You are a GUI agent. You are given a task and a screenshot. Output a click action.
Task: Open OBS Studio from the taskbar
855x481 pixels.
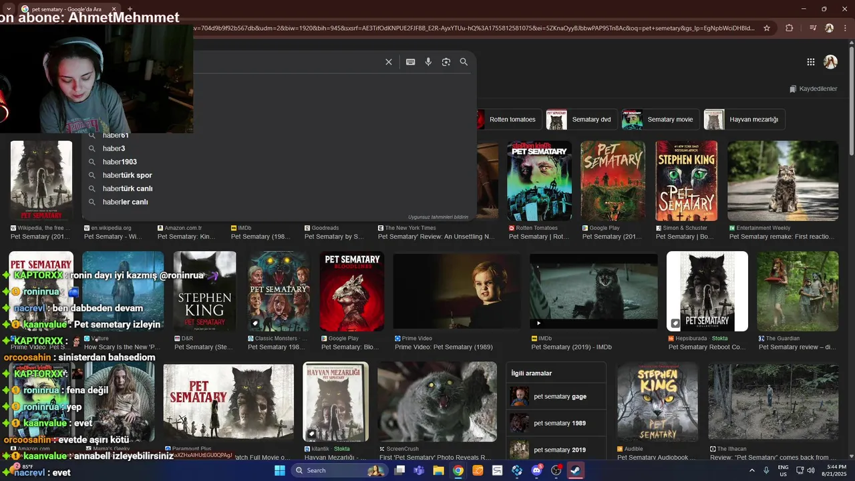pos(556,470)
